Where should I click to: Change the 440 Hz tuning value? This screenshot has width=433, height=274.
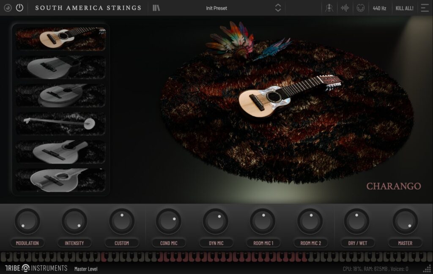[x=379, y=8]
